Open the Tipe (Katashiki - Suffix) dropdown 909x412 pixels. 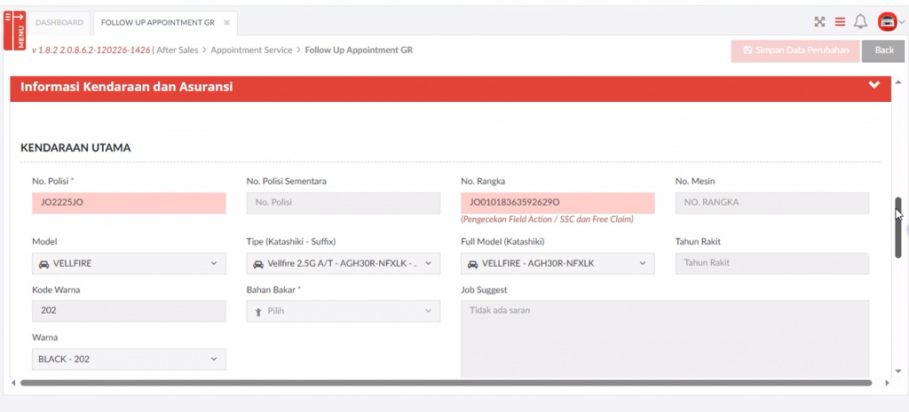pyautogui.click(x=343, y=263)
